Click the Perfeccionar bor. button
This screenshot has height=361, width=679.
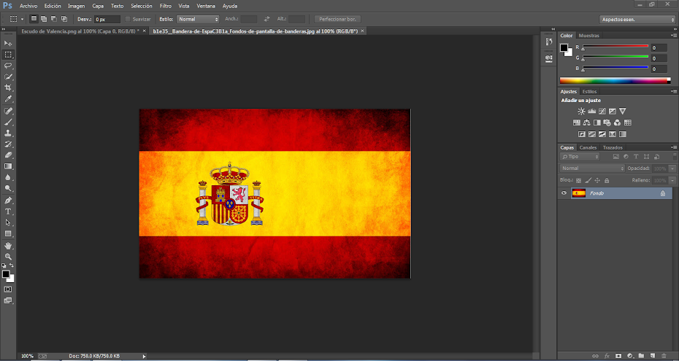coord(337,19)
